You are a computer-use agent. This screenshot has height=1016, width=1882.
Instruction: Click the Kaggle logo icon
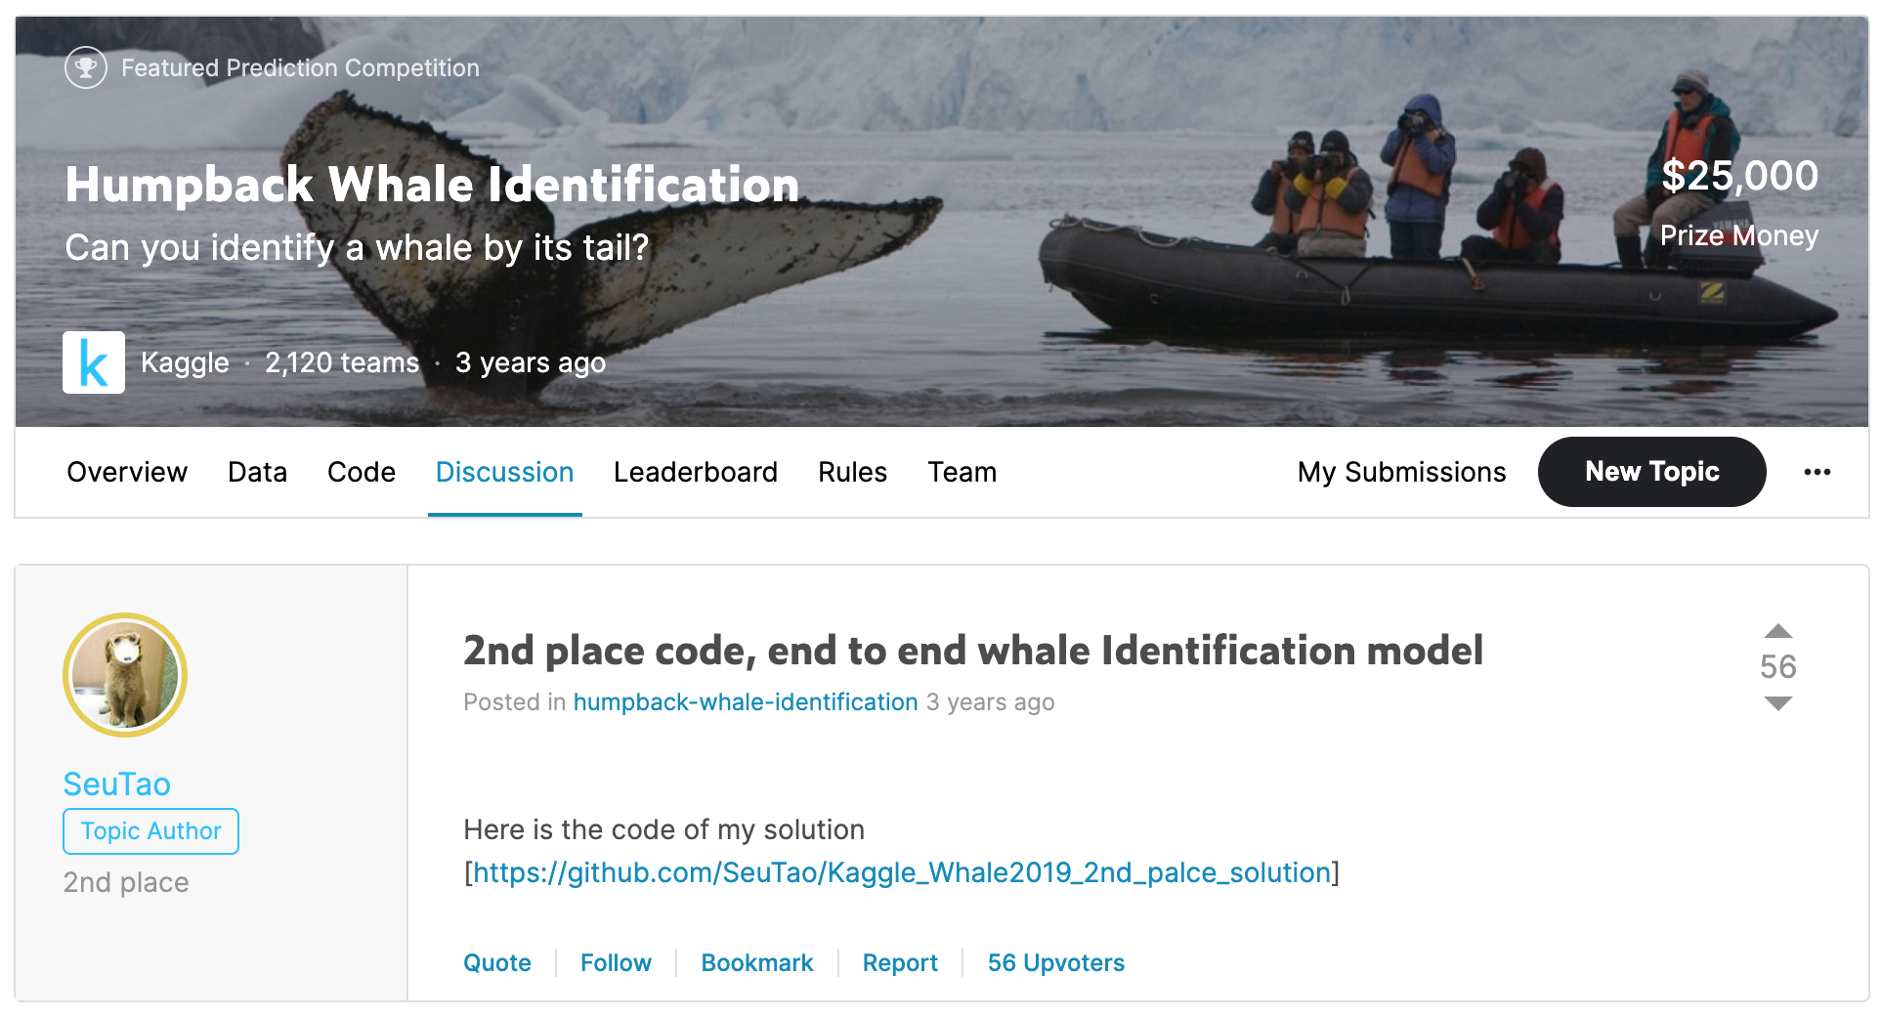tap(94, 362)
